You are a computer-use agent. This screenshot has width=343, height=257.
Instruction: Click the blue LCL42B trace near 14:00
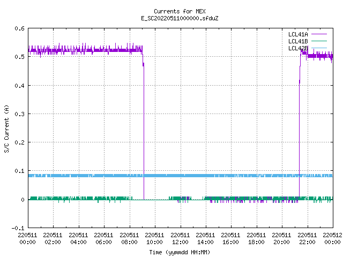click(x=206, y=176)
